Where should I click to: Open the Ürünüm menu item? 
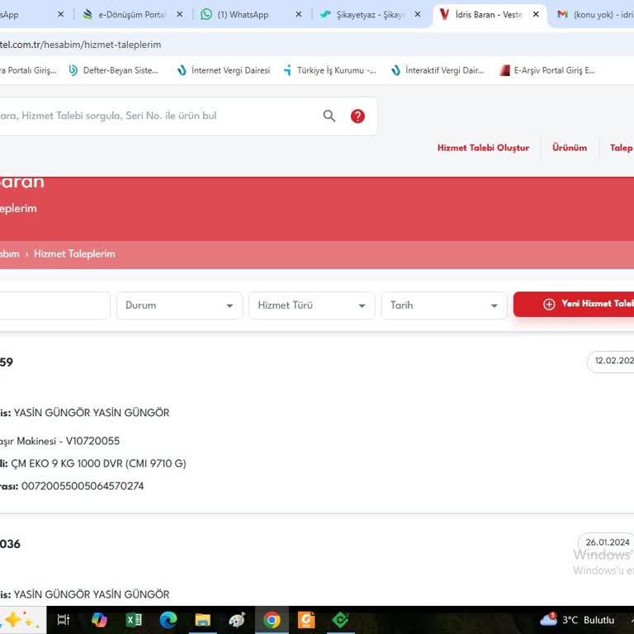570,148
